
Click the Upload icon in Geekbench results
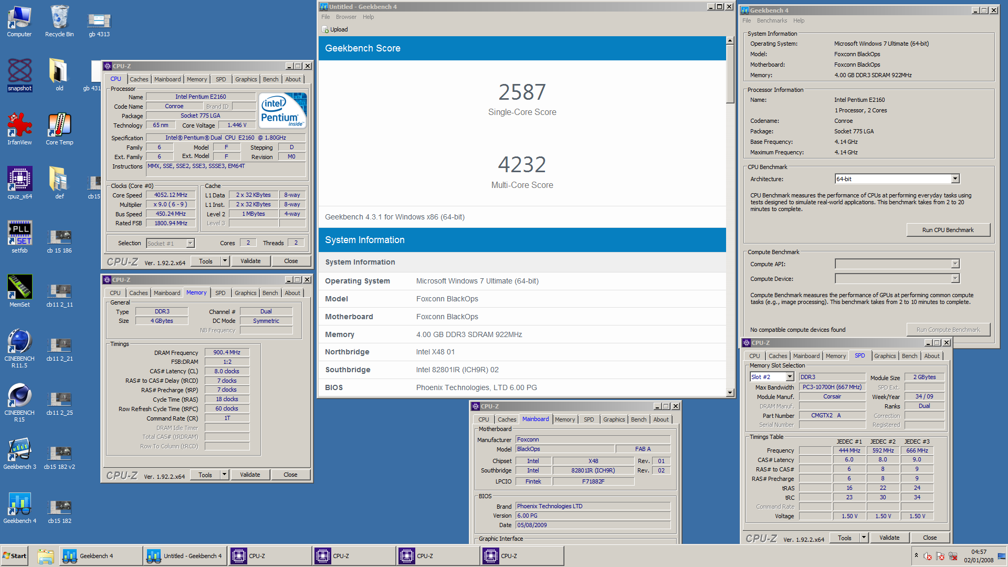click(325, 29)
